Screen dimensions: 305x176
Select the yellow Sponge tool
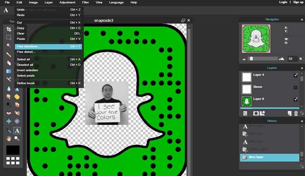17,96
